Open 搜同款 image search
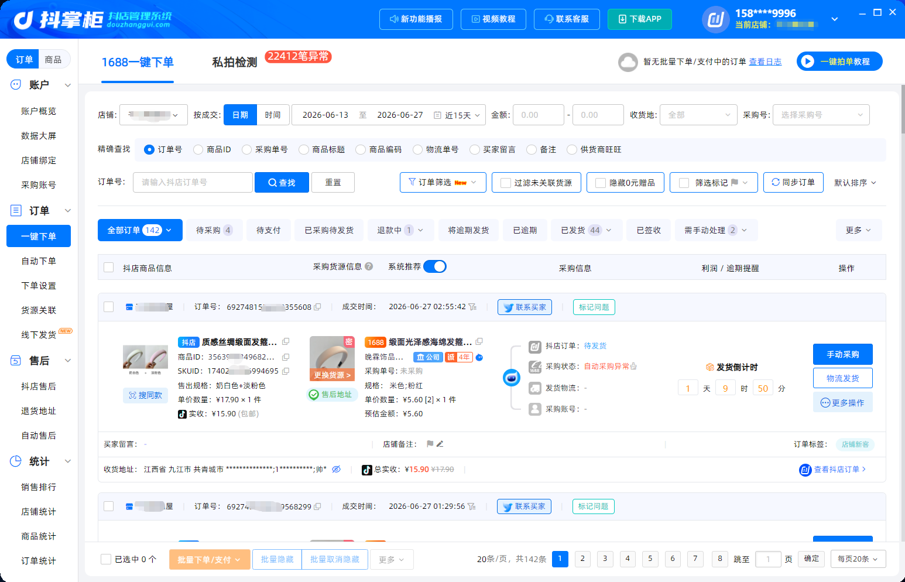 pyautogui.click(x=145, y=395)
